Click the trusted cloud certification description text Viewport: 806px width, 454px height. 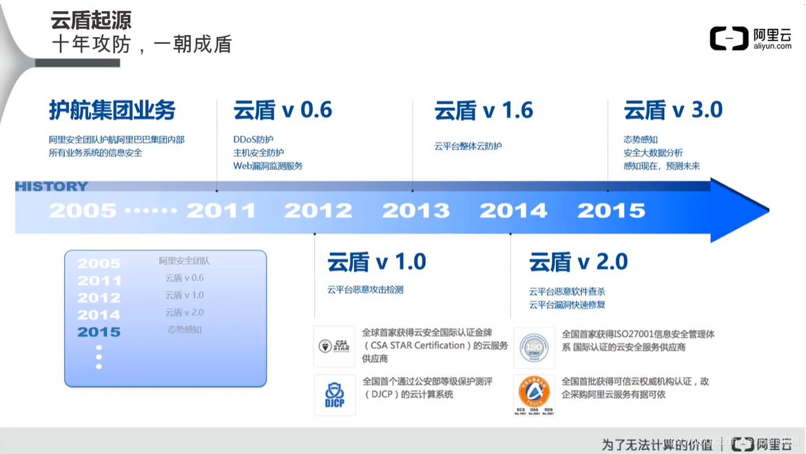(x=635, y=388)
